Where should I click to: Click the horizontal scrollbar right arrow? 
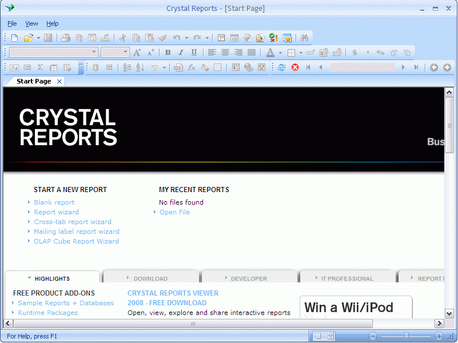pos(439,324)
